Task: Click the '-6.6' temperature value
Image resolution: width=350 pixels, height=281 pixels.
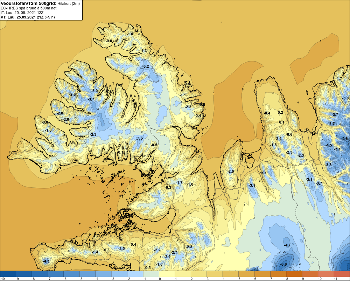Action: pos(283,264)
